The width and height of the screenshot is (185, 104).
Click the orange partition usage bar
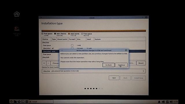(x=94, y=31)
